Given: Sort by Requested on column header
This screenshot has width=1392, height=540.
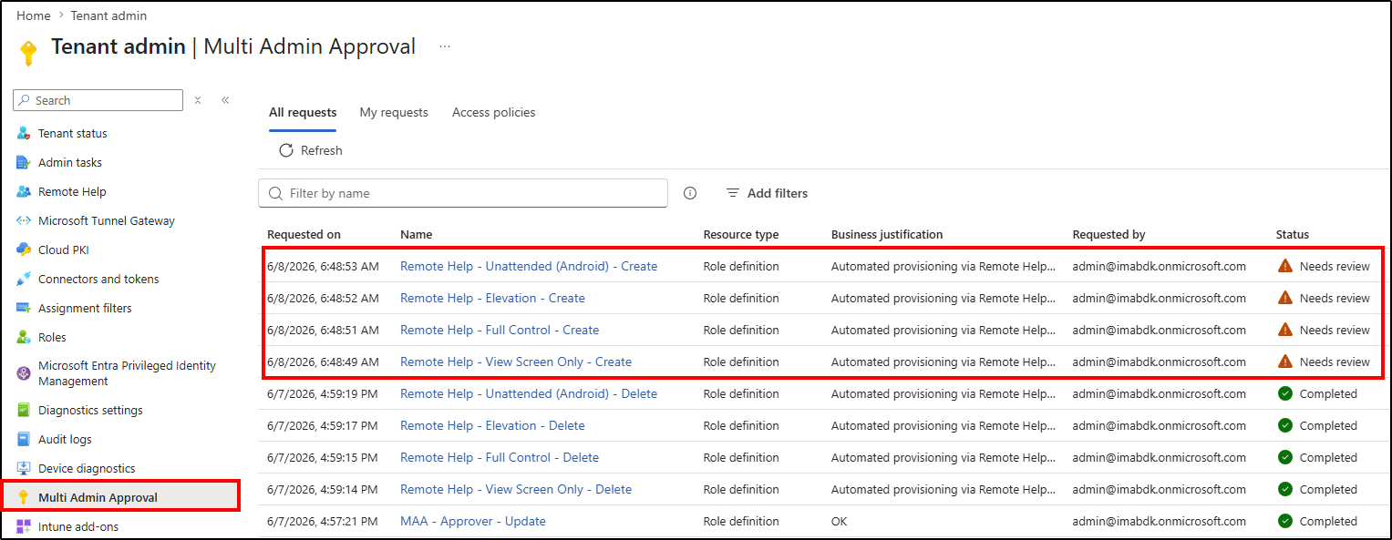Looking at the screenshot, I should 304,234.
